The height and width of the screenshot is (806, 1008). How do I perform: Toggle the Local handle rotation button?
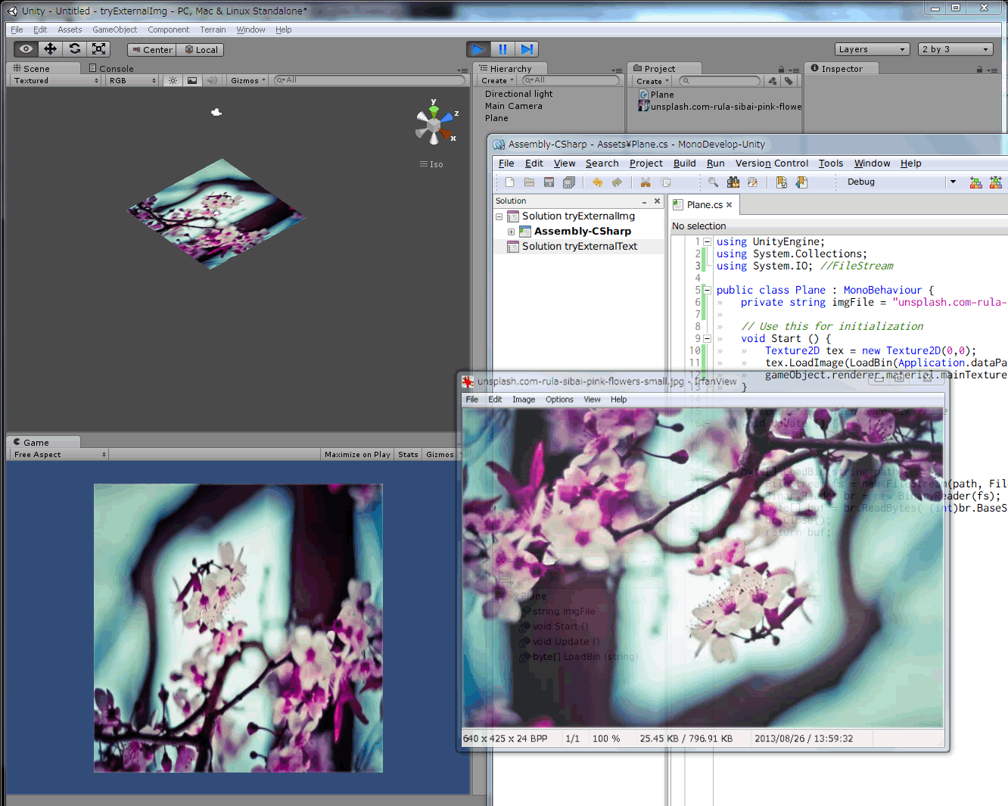pos(201,50)
